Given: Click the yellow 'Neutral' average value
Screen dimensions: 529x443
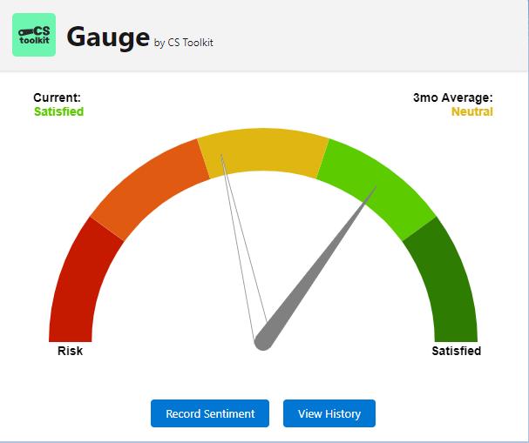Looking at the screenshot, I should (x=471, y=111).
